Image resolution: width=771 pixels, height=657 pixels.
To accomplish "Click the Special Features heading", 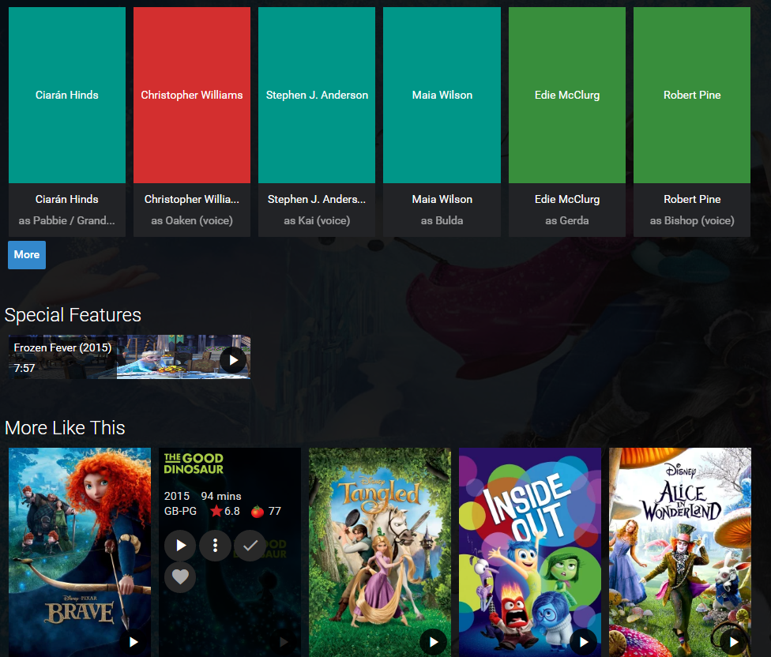I will pos(73,315).
